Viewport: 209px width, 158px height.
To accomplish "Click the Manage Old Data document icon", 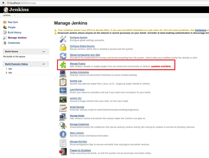I will pos(63,143).
